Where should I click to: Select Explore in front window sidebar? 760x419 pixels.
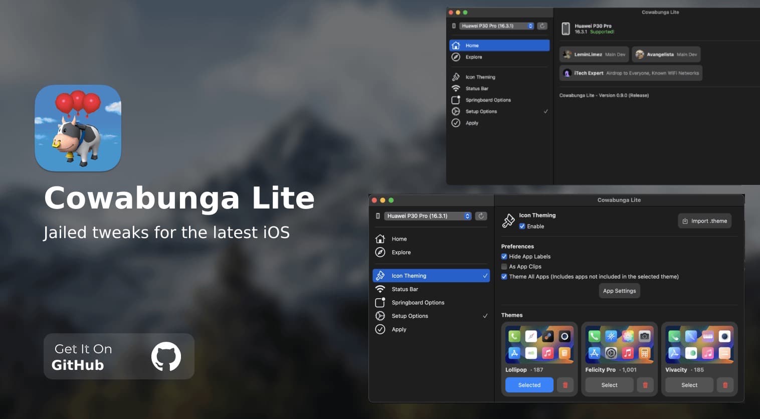click(431, 253)
